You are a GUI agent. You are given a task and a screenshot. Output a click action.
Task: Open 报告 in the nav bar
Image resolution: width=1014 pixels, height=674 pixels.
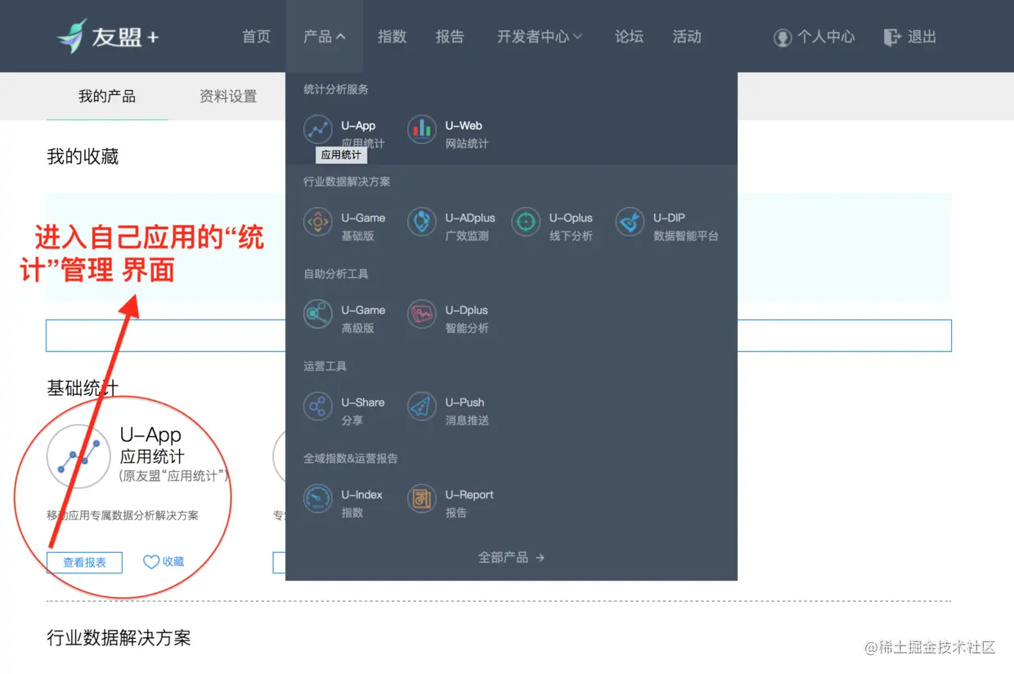450,36
